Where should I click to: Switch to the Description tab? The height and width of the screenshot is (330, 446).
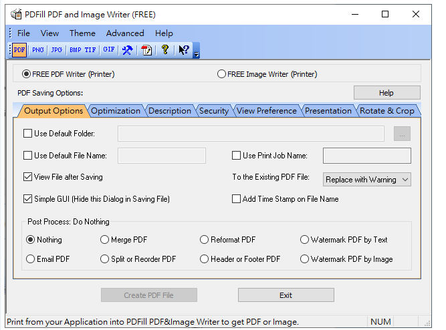click(x=170, y=111)
